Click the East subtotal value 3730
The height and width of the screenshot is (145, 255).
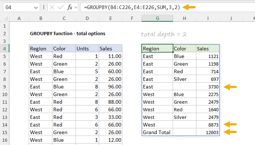coord(207,87)
